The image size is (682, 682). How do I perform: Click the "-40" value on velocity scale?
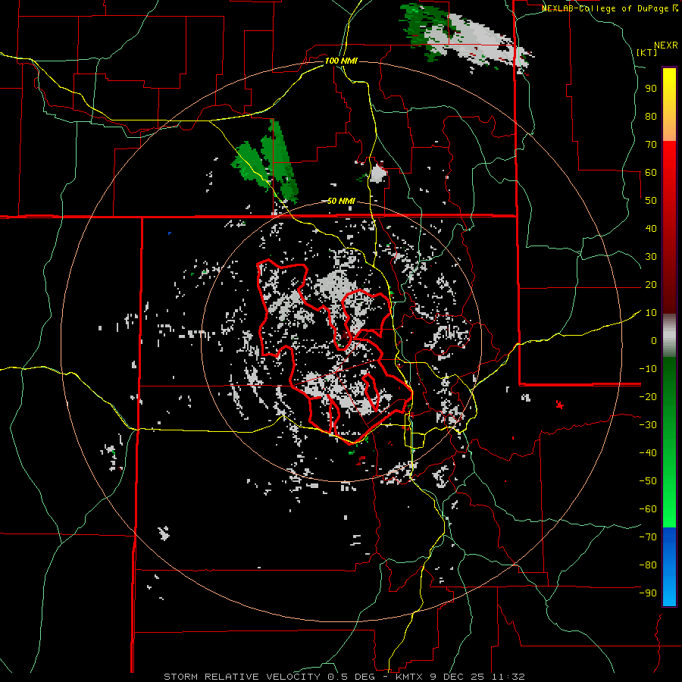click(x=648, y=453)
